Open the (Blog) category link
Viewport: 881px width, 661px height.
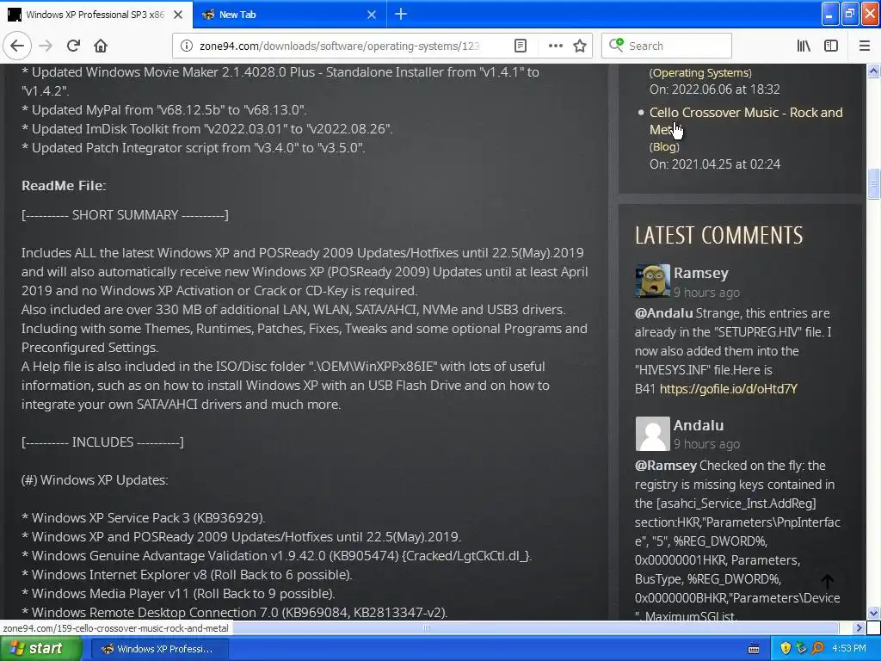click(664, 146)
